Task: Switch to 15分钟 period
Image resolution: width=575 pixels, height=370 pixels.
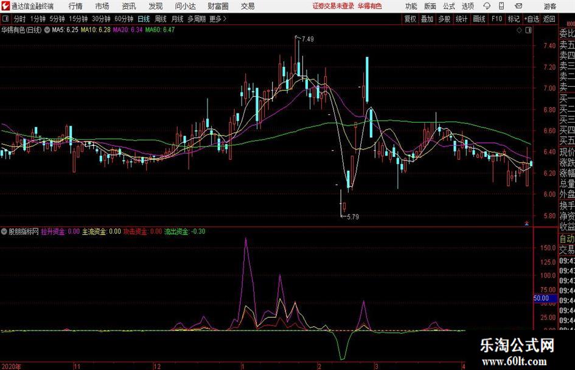Action: point(78,19)
